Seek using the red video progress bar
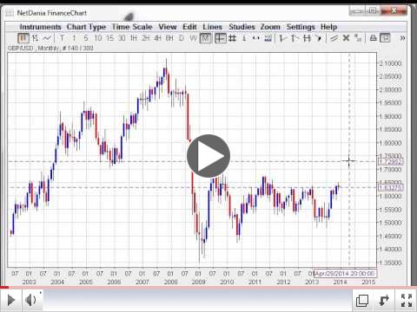 tap(208, 287)
